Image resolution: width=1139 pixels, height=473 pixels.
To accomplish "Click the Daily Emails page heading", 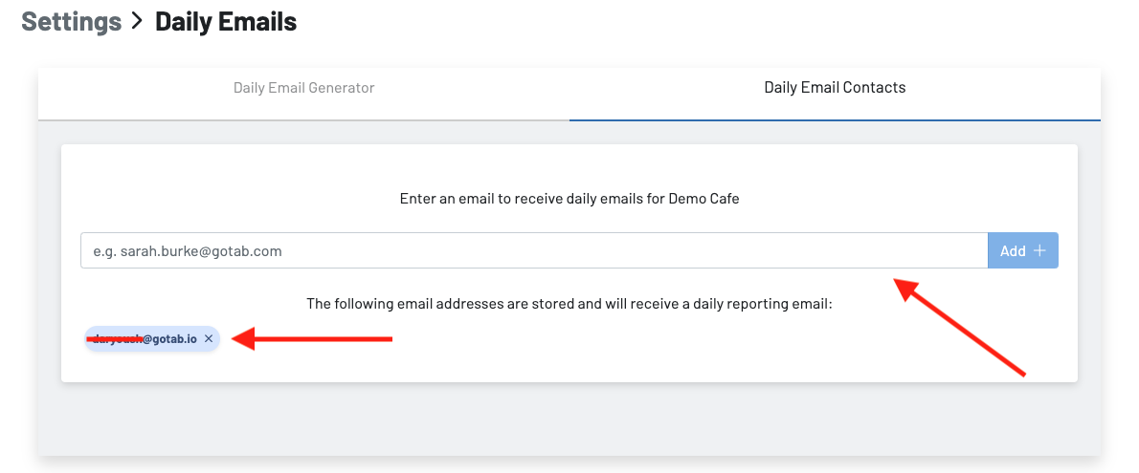I will (226, 21).
